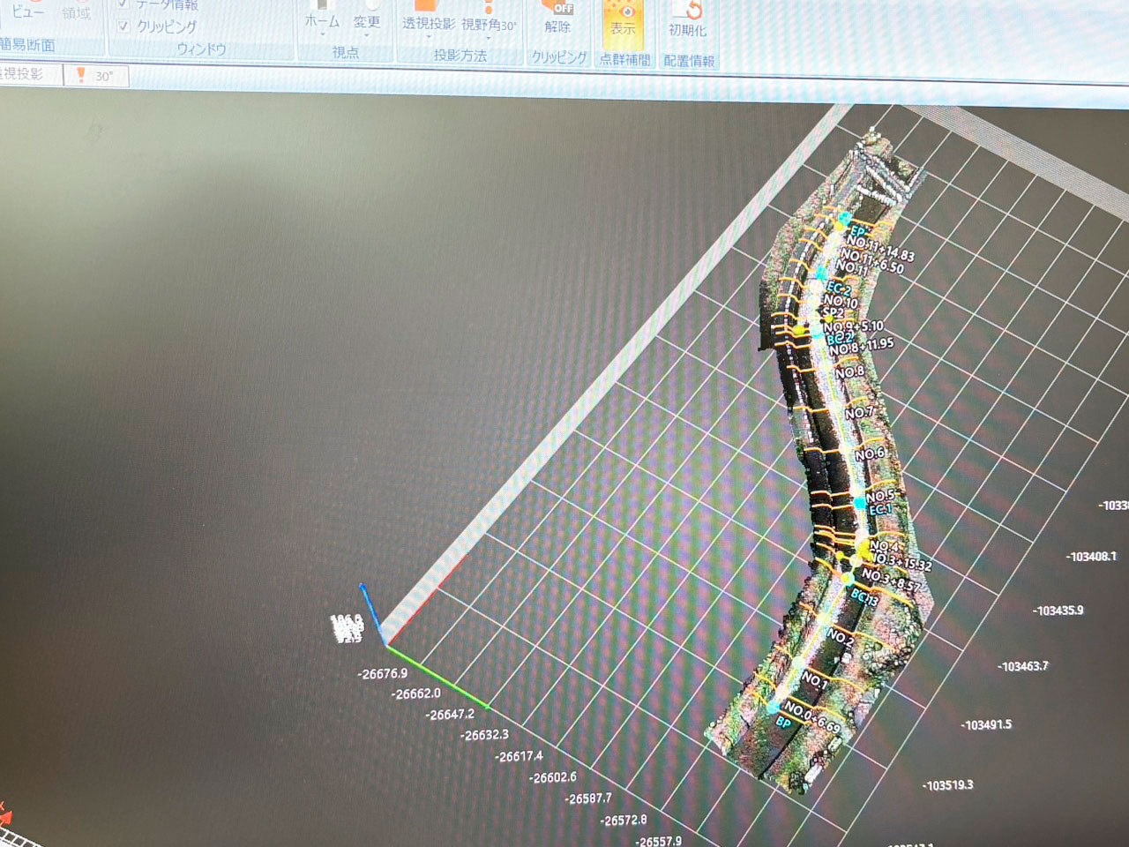Click the ビュー button in the ribbon
1129x847 pixels.
27,11
